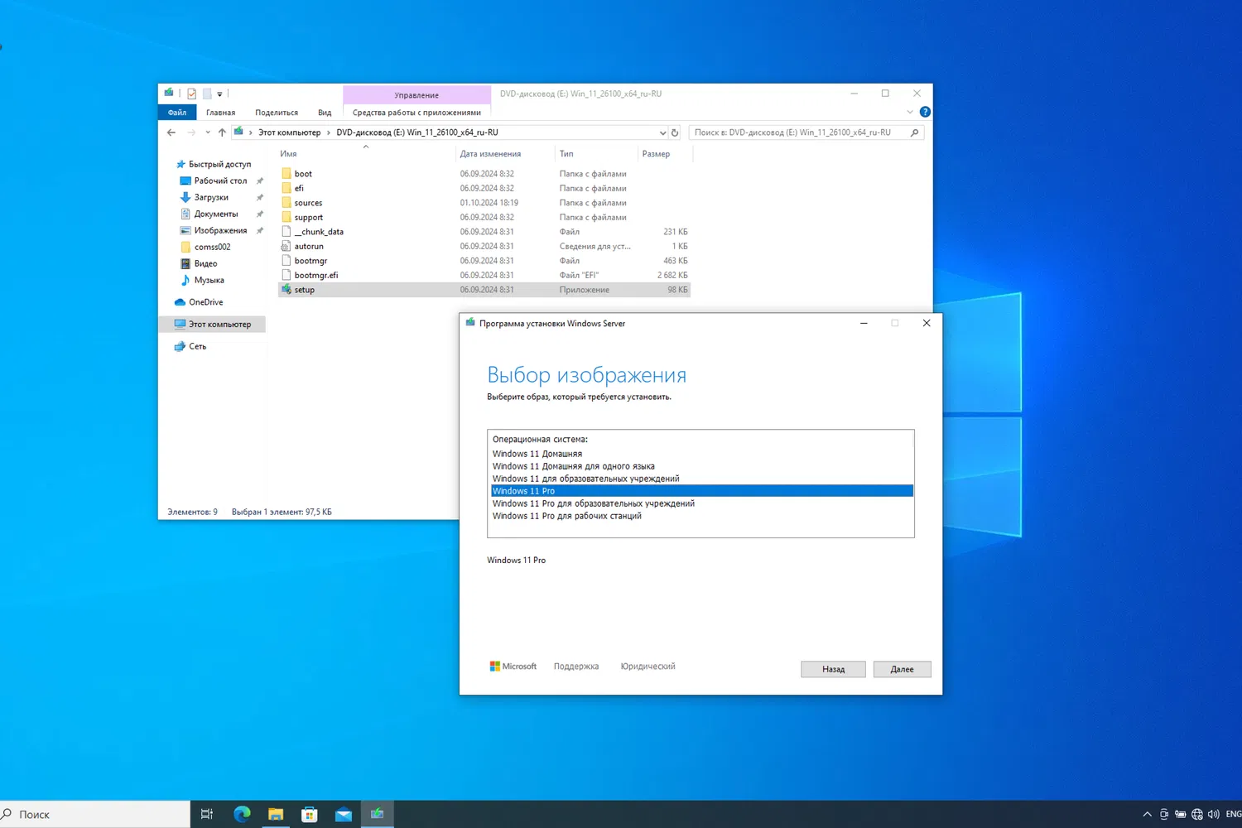Click the _chunk_data file icon
This screenshot has height=828, width=1242.
(x=286, y=232)
